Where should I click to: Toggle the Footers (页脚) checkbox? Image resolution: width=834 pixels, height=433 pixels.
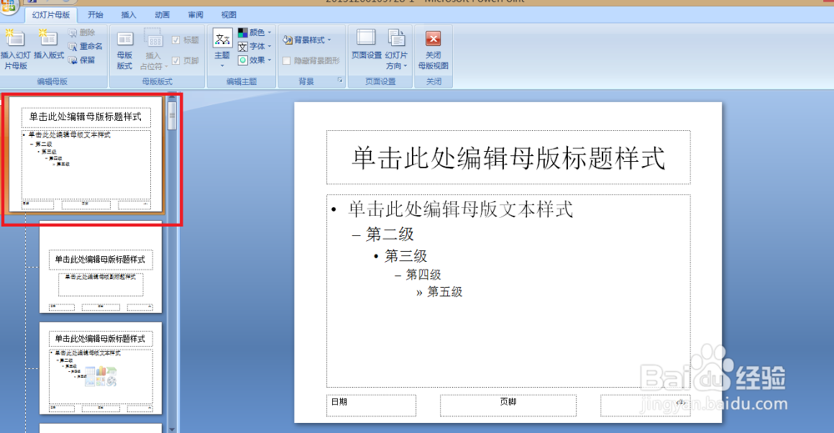pyautogui.click(x=176, y=61)
